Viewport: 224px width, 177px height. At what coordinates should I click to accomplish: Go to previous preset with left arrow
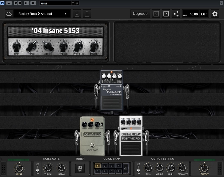coord(156,14)
